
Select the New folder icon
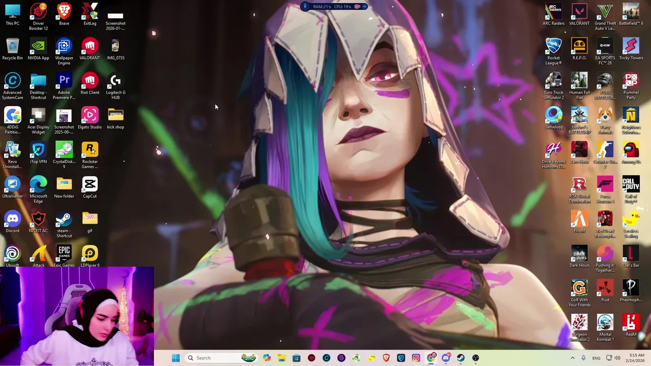pyautogui.click(x=64, y=188)
